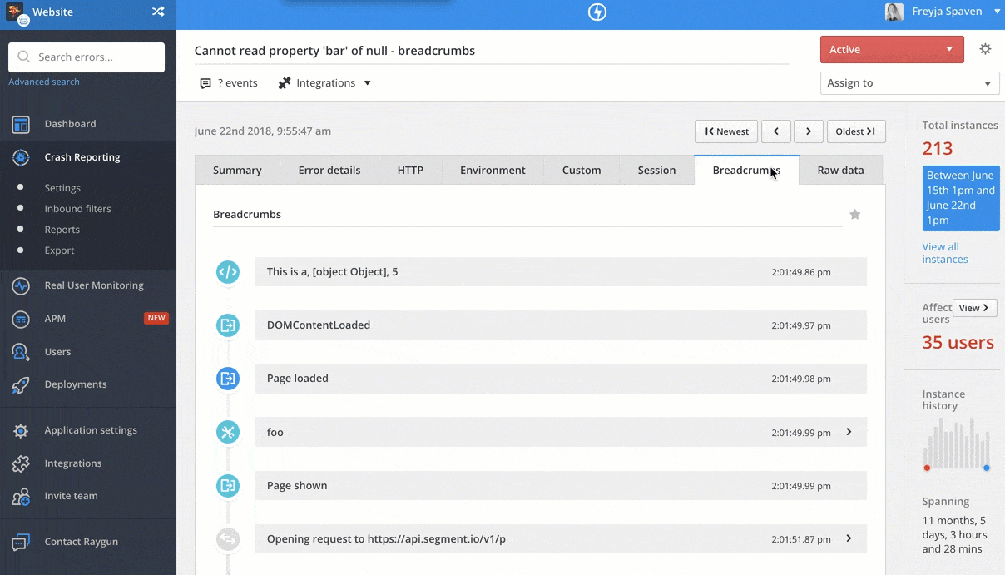1005x575 pixels.
Task: Click the Dashboard sidebar icon
Action: coord(21,124)
